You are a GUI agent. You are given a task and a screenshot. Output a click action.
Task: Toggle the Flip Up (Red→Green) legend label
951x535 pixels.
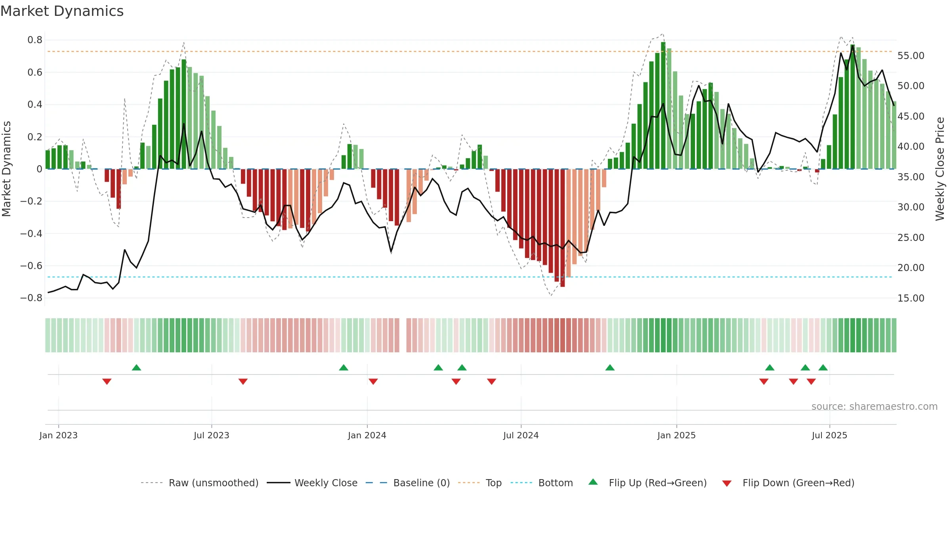point(658,483)
